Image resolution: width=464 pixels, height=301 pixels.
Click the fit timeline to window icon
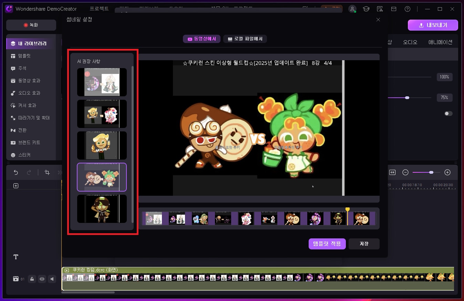(x=392, y=172)
